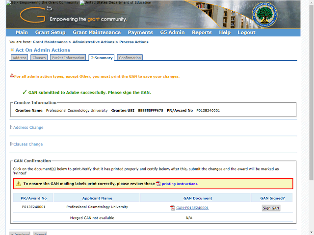
Task: Click the N/A cell in merged GAN row
Action: (189, 218)
